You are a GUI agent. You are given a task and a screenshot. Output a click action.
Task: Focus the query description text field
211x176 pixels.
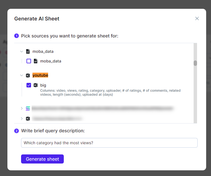(x=109, y=143)
